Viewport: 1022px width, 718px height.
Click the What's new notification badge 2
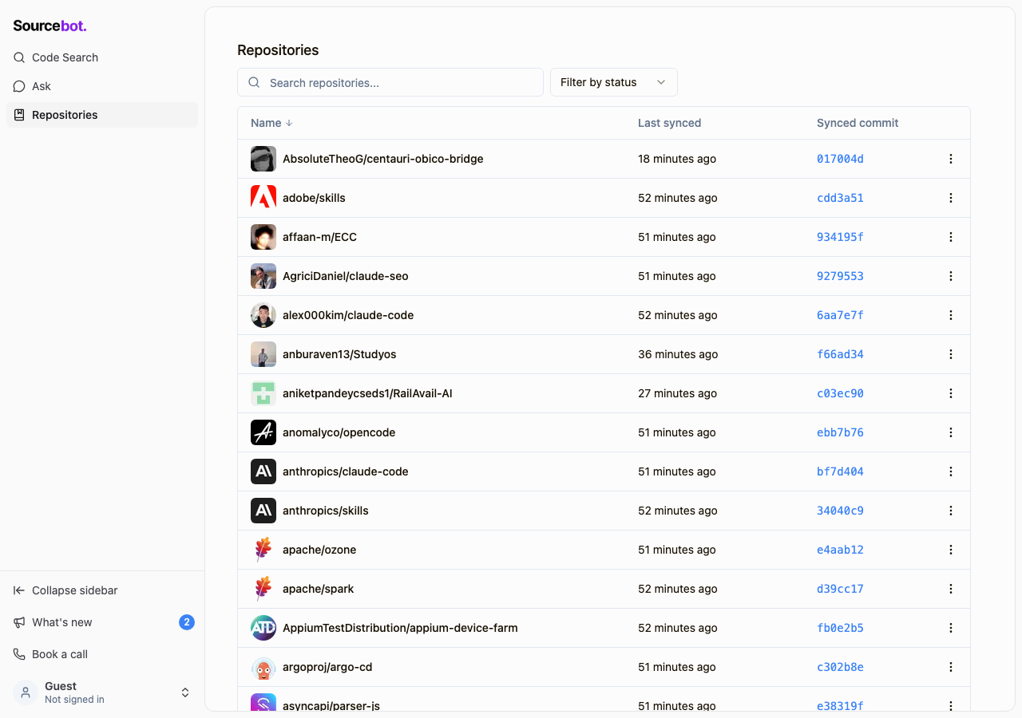(x=187, y=622)
